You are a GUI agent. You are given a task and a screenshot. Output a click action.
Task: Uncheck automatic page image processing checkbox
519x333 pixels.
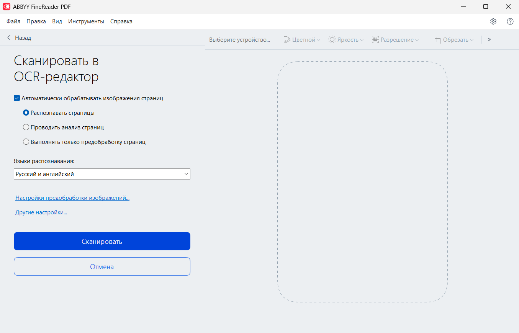(17, 98)
